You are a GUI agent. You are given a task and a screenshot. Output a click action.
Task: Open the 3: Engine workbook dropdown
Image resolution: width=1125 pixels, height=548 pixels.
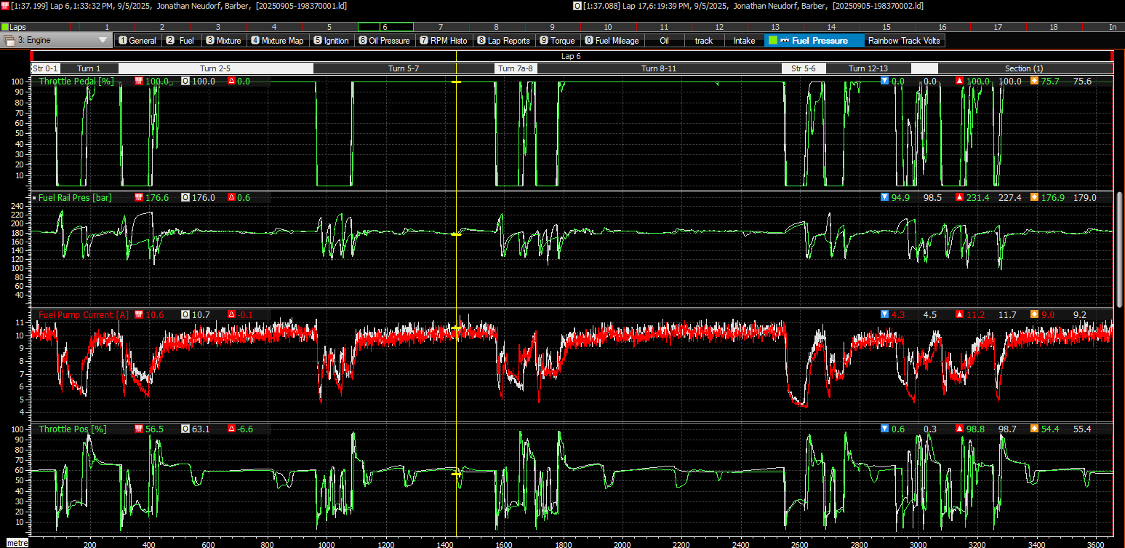coord(103,41)
